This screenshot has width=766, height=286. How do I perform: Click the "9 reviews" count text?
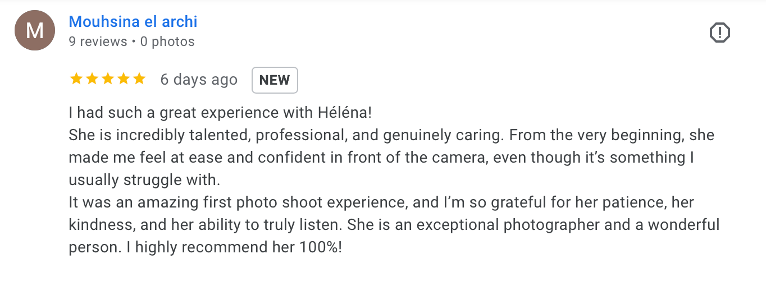(x=98, y=41)
